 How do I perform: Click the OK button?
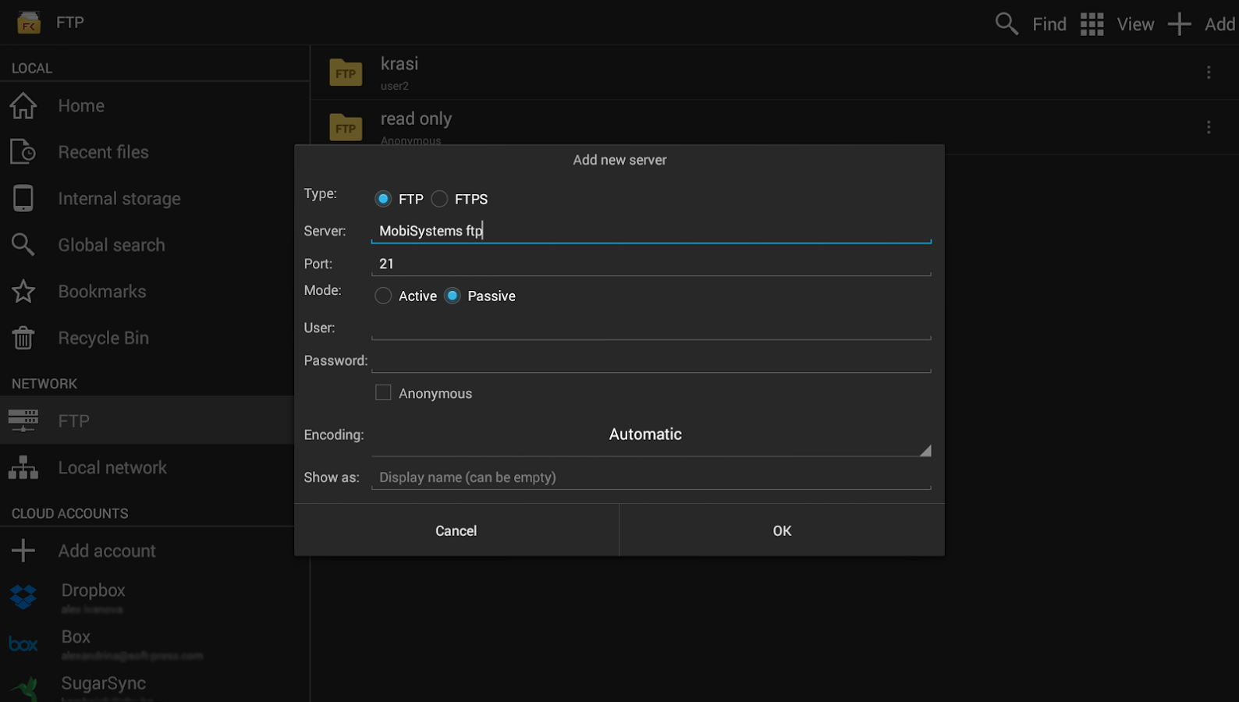[782, 530]
